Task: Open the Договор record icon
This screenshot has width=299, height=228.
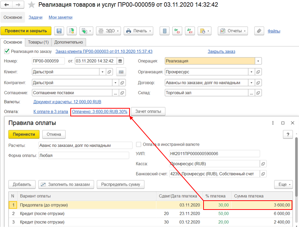Action: (258, 83)
